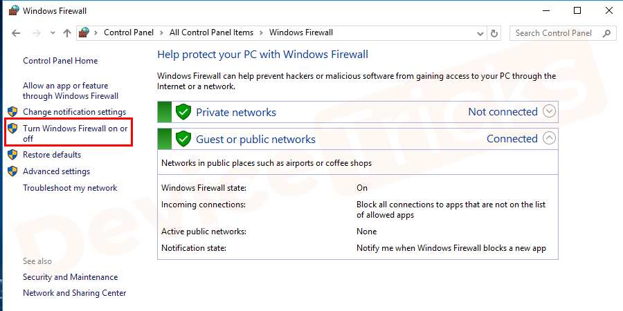This screenshot has height=311, width=623.
Task: Close the Windows Firewall window
Action: [608, 10]
